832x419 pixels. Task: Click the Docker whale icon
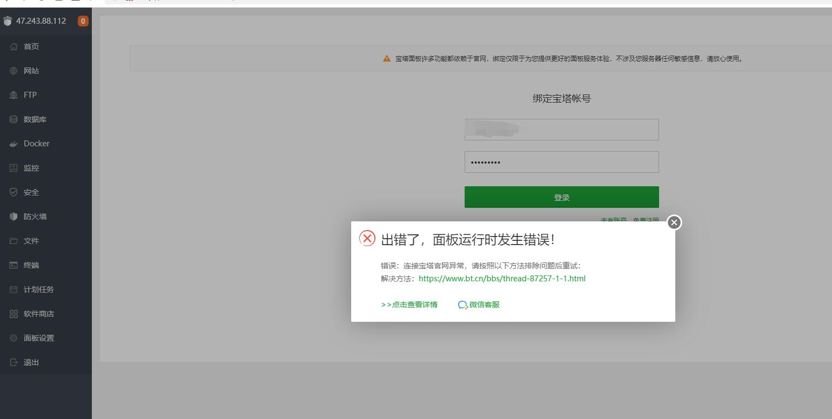coord(14,144)
